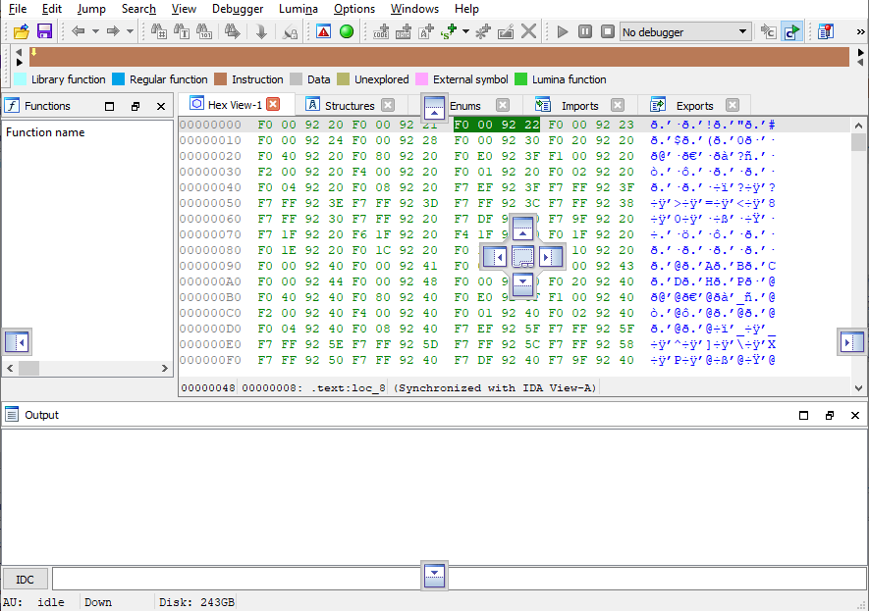Pause the process using the pause icon
The width and height of the screenshot is (869, 611).
(x=584, y=30)
